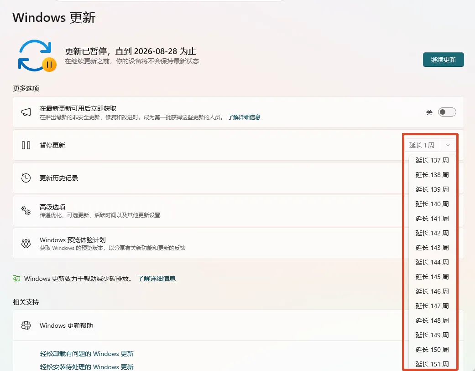The width and height of the screenshot is (475, 371).
Task: Pick the 延长 140 周 entry
Action: click(x=432, y=204)
